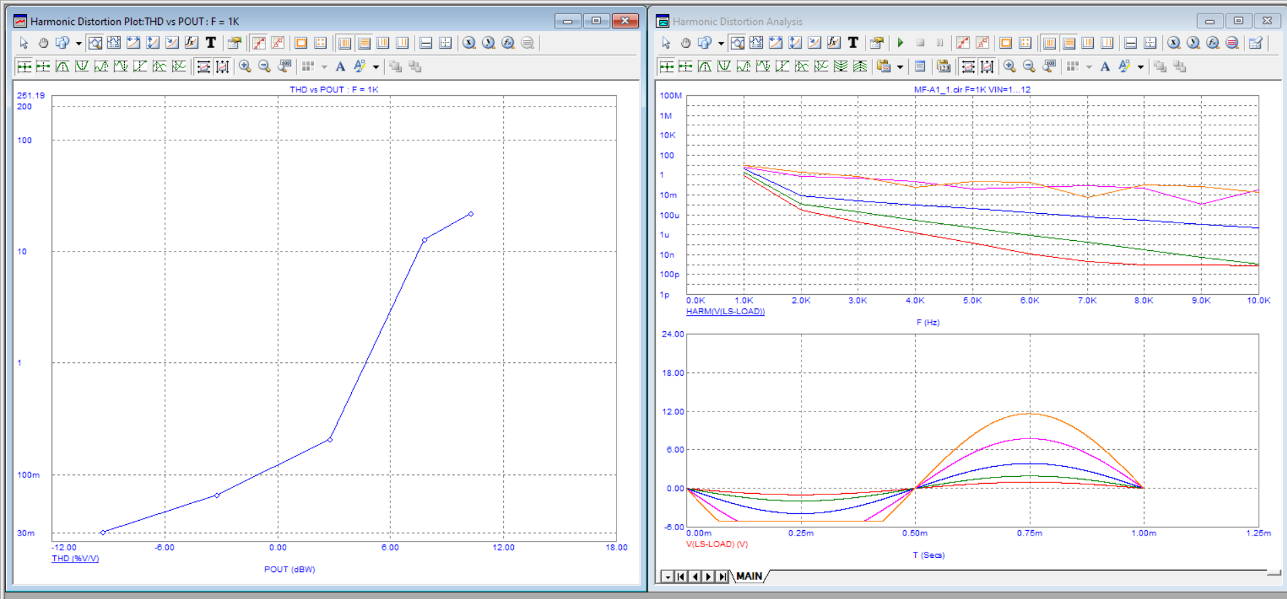Zoom out using magnifier-minus in the Plot window

click(265, 66)
